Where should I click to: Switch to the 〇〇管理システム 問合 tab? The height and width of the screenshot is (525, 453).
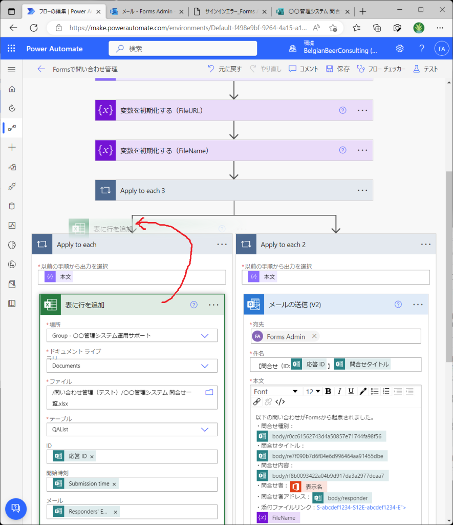314,11
